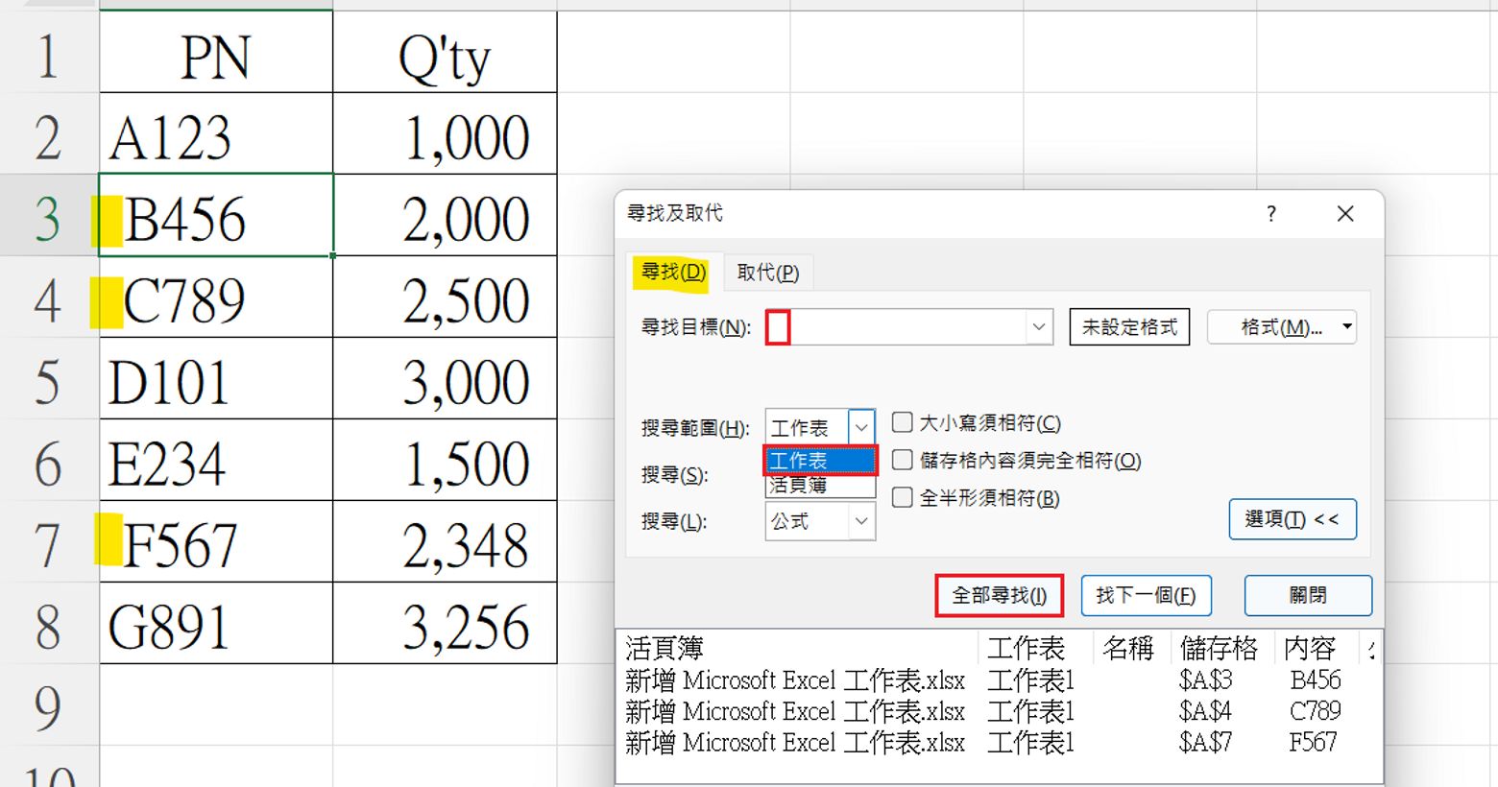Switch to the 取代 tab
Viewport: 1498px width, 787px height.
[x=767, y=273]
